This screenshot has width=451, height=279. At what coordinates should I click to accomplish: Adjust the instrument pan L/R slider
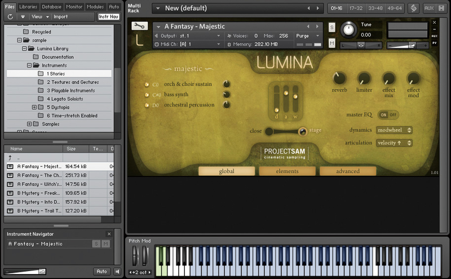[361, 46]
